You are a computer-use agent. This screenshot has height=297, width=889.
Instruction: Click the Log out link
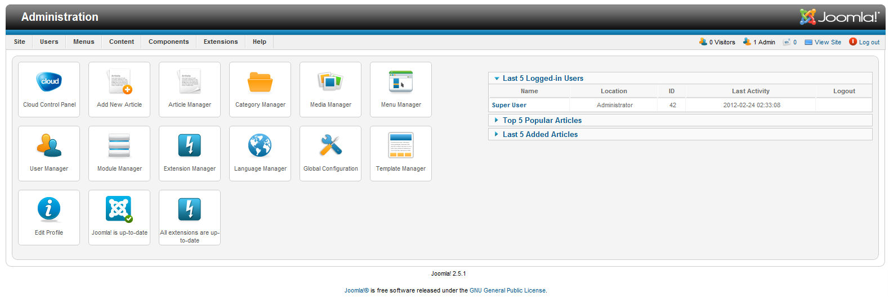click(869, 42)
